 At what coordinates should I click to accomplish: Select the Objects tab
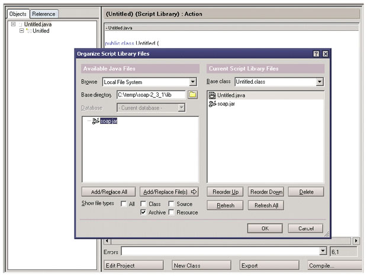[18, 14]
